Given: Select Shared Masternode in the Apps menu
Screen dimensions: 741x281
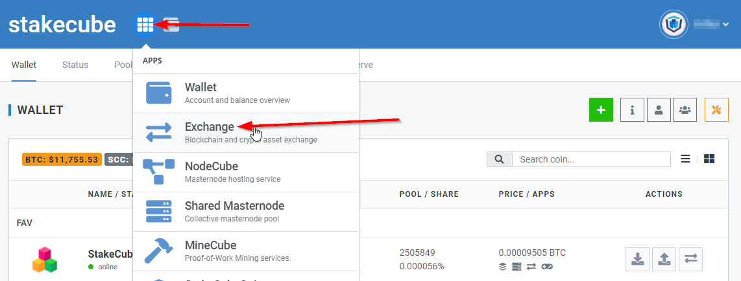Looking at the screenshot, I should tap(246, 212).
